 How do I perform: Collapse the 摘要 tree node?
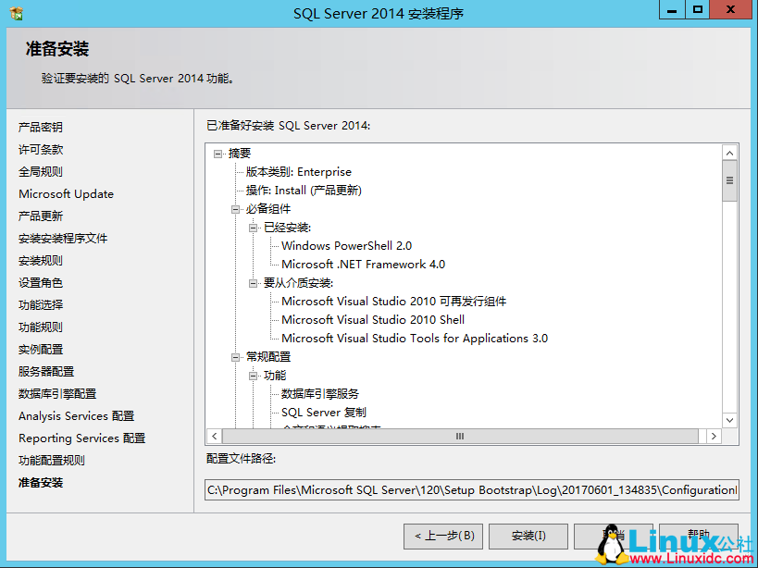(217, 153)
